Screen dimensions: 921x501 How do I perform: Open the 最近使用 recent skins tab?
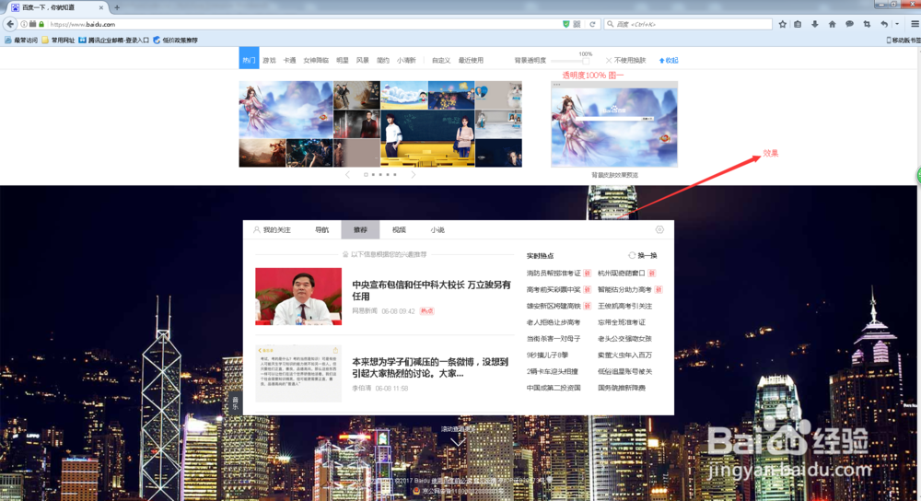tap(471, 61)
